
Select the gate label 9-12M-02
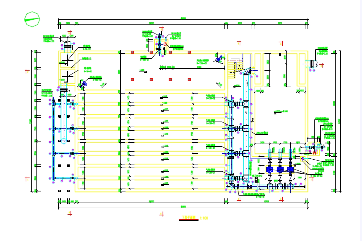[210, 148]
